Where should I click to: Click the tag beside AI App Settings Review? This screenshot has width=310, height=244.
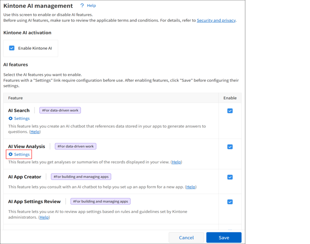[100, 201]
